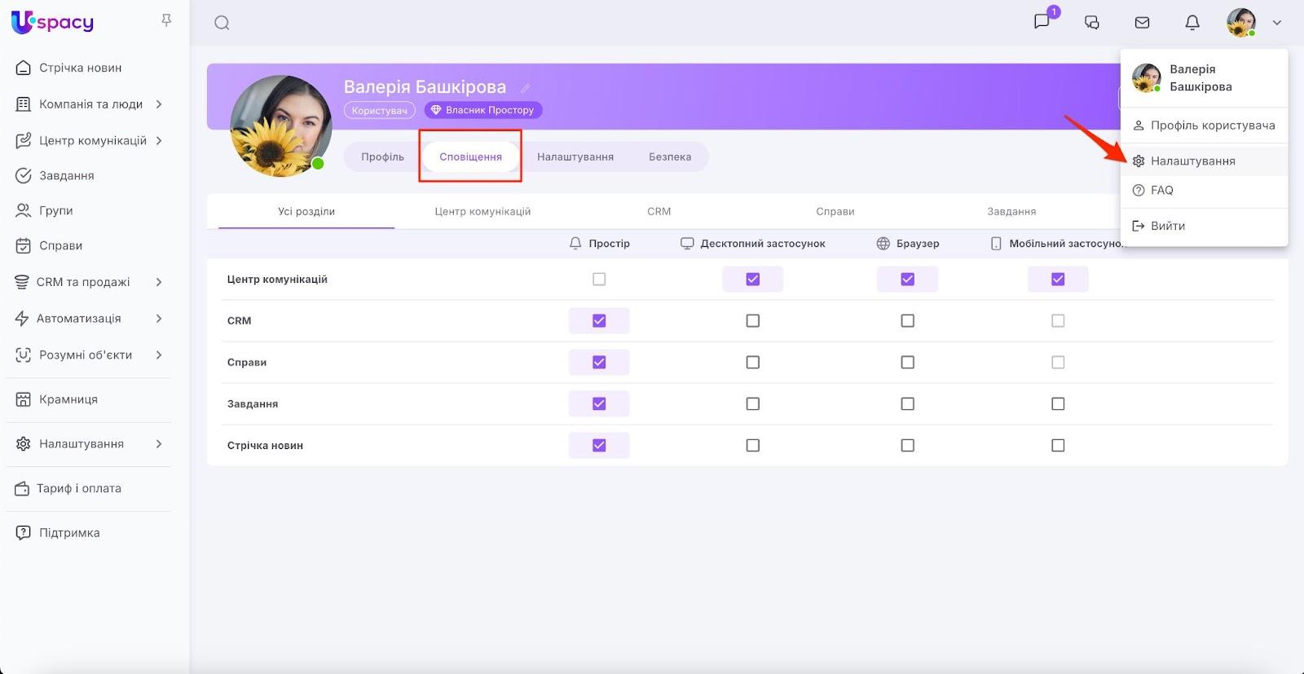
Task: Select Налаштування in the user dropdown menu
Action: click(1192, 161)
